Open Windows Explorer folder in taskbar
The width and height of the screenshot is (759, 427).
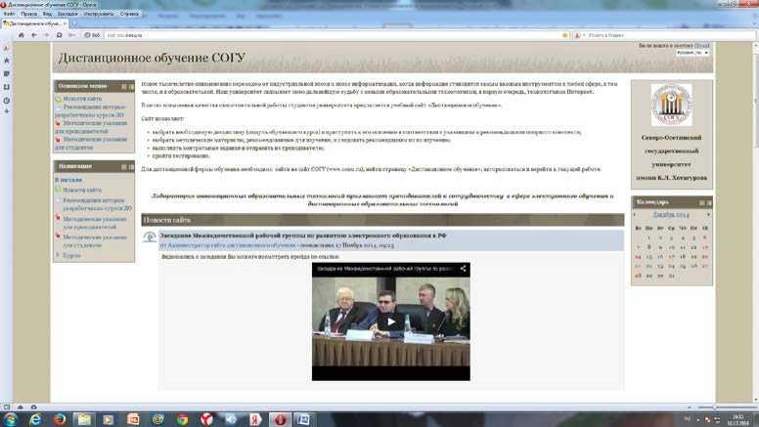tap(84, 419)
